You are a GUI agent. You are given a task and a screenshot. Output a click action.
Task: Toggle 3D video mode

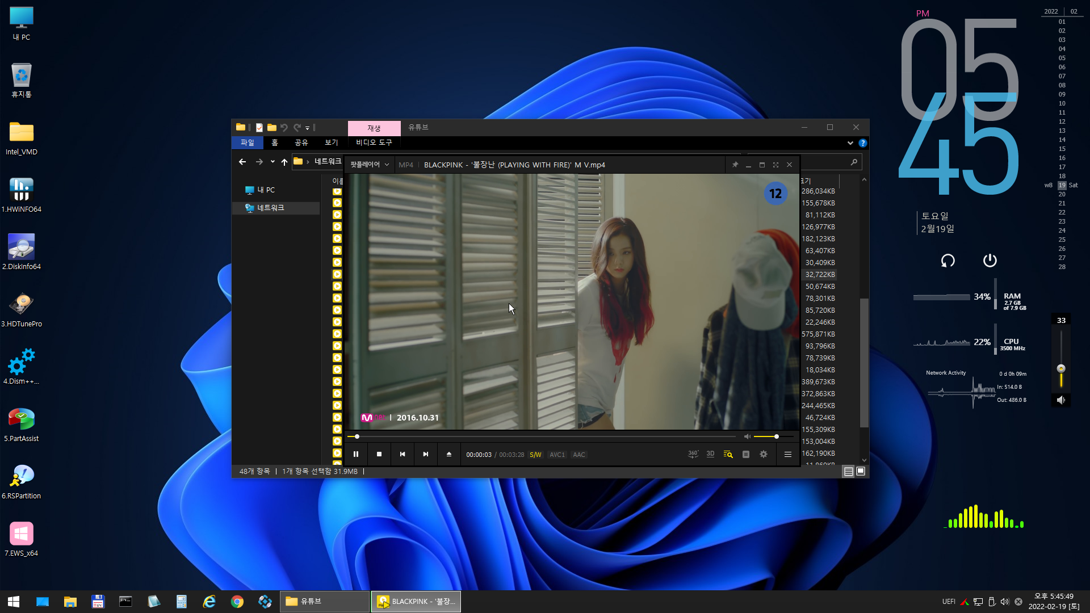[x=711, y=454]
